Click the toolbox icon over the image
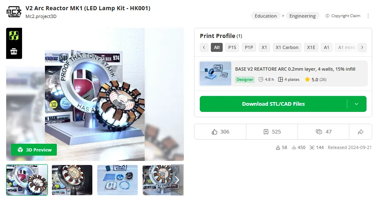 click(14, 51)
